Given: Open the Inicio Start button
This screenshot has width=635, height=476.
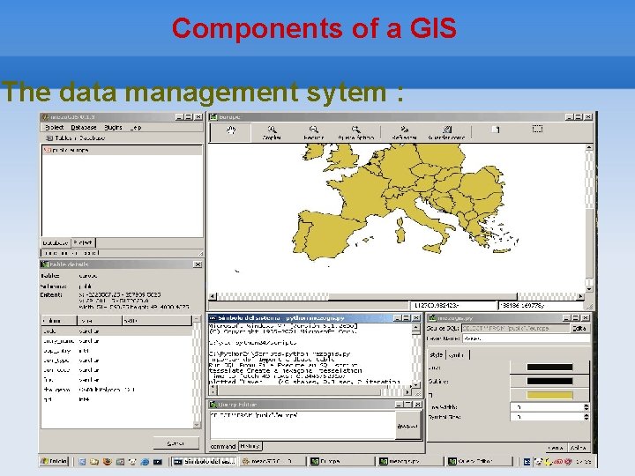Looking at the screenshot, I should pos(55,461).
